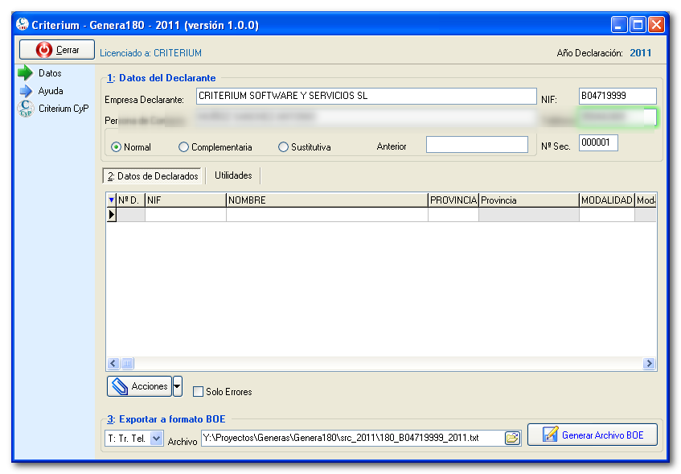Image resolution: width=681 pixels, height=474 pixels.
Task: Click the empty NOMBRE cell in first row
Action: coord(327,214)
